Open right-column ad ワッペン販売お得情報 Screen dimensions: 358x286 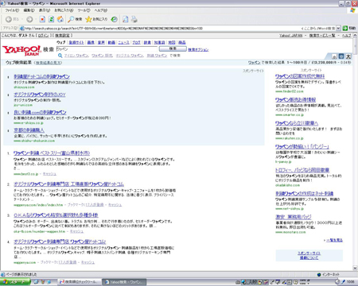pos(295,100)
